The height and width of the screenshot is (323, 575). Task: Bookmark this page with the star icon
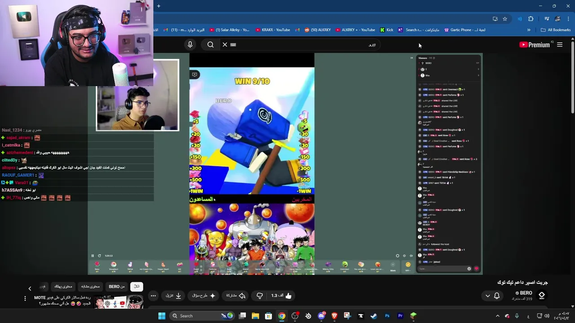pos(505,19)
